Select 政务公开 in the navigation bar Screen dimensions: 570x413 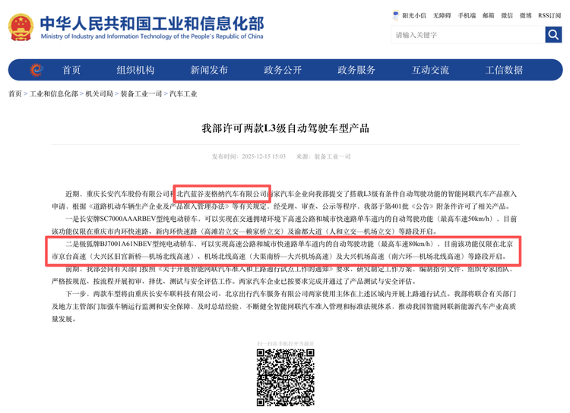[283, 70]
